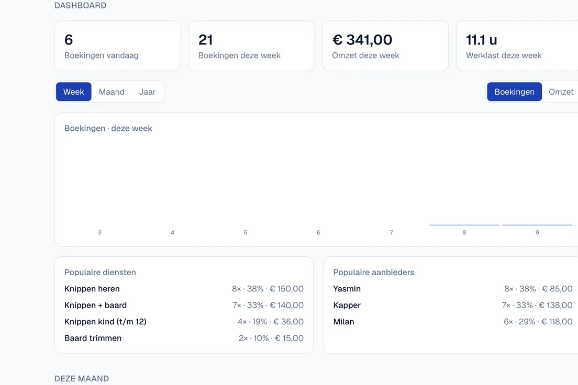
Task: Click the DEZE MAAND section heading
Action: tap(82, 379)
